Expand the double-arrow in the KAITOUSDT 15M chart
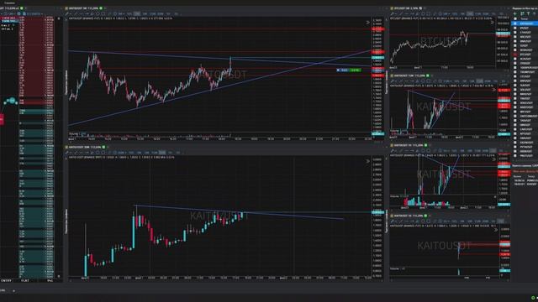Image resolution: width=538 pixels, height=302 pixels. (x=494, y=90)
